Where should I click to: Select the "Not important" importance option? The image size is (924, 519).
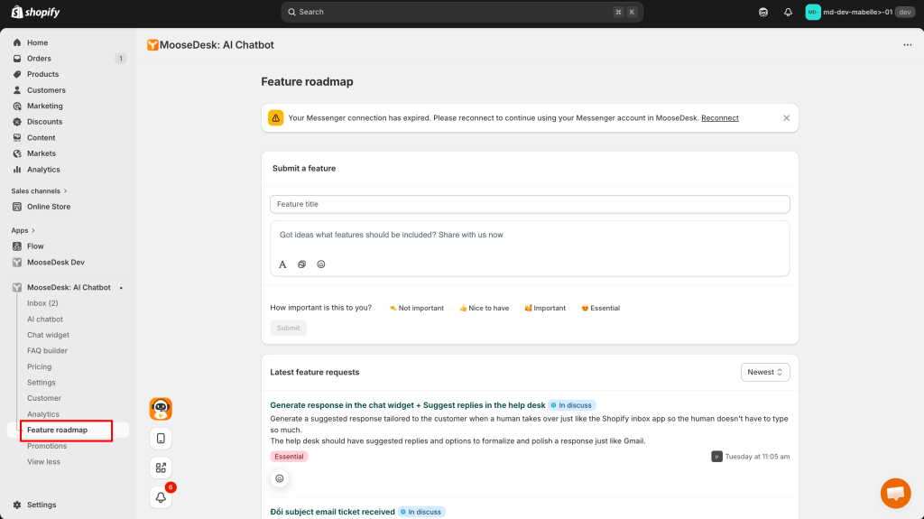point(417,308)
